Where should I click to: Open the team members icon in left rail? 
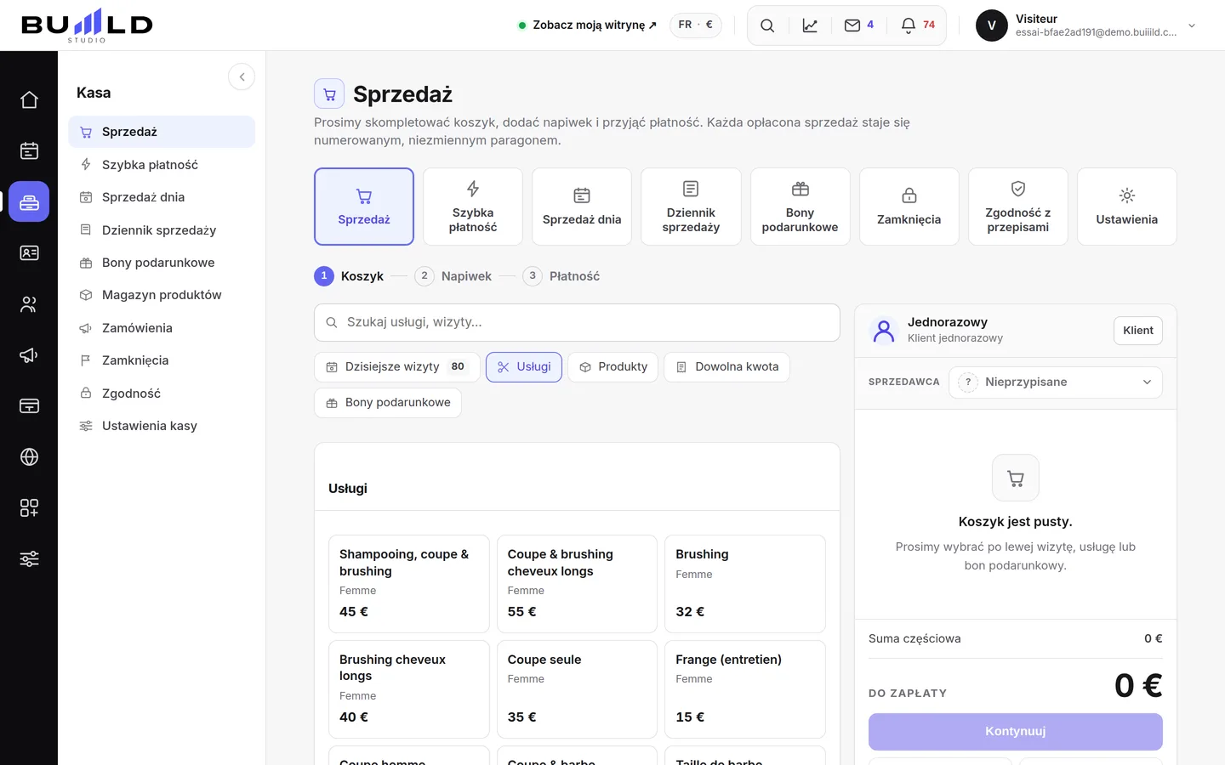click(29, 303)
